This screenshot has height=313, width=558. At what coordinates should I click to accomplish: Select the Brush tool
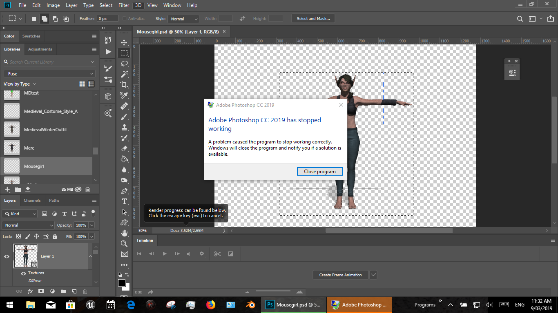point(124,117)
